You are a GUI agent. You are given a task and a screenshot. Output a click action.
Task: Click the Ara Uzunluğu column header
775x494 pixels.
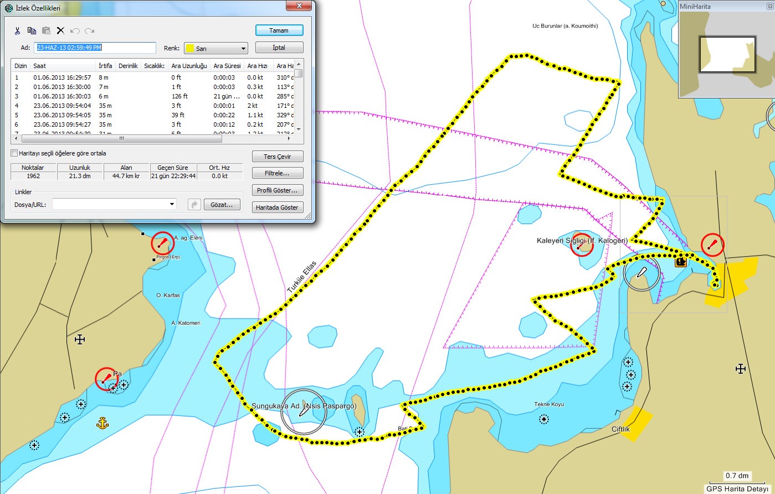click(x=189, y=66)
